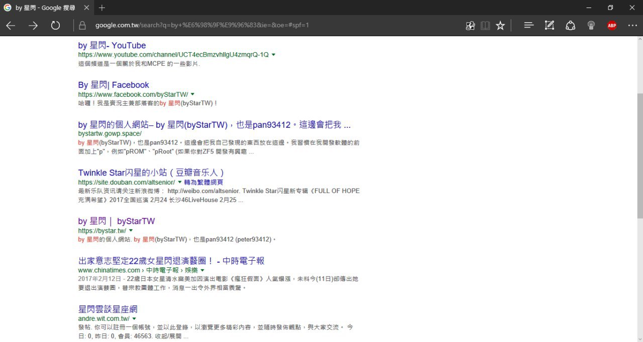Open the Adblock Plus extension icon

pyautogui.click(x=611, y=26)
